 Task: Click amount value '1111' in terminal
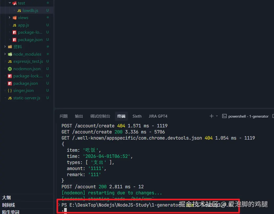tap(96, 168)
